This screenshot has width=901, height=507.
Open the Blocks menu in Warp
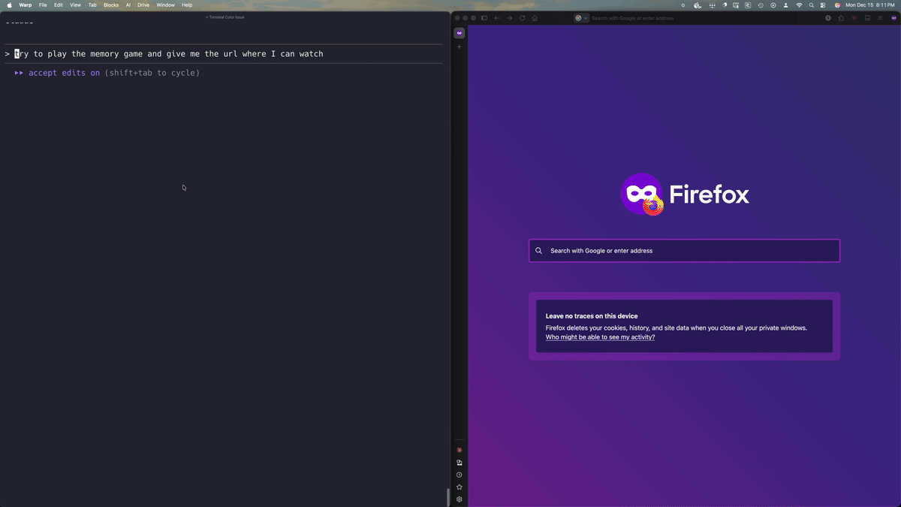(x=111, y=5)
